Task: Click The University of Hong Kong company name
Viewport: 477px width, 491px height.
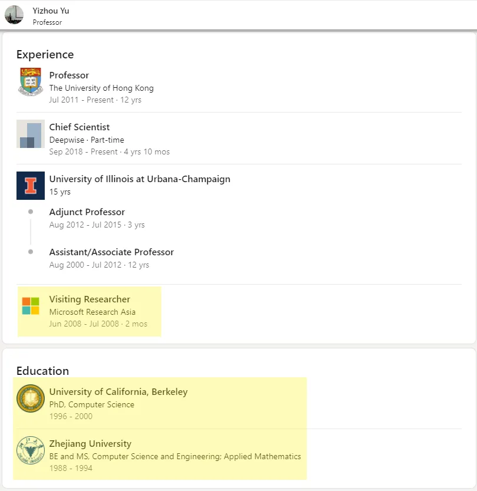Action: [101, 88]
